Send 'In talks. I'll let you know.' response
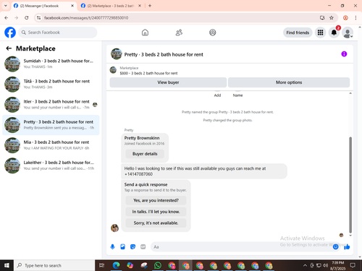Screen dimensions: 362x271 (156, 212)
